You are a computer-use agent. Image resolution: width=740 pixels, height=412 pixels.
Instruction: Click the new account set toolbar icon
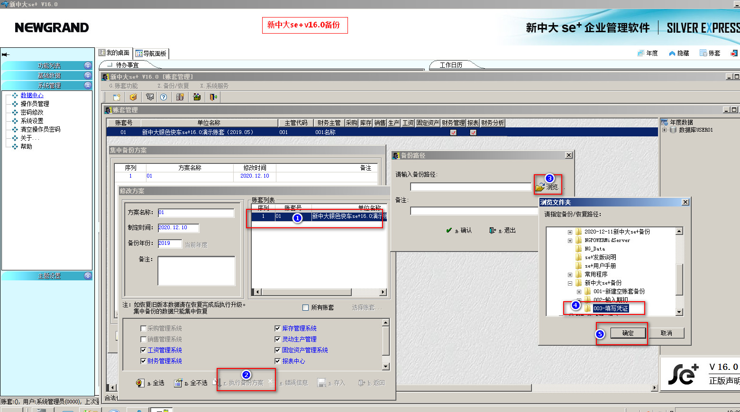tap(117, 97)
